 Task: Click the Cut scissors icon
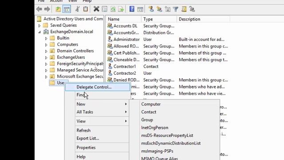pyautogui.click(x=78, y=9)
